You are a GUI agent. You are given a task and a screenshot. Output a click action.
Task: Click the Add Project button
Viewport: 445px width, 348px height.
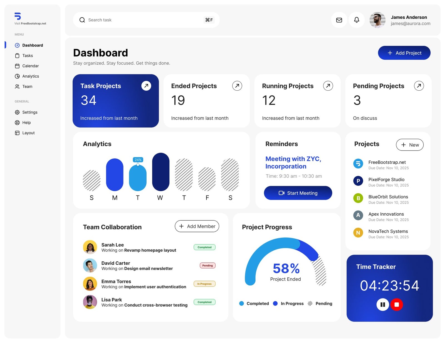[x=404, y=53]
